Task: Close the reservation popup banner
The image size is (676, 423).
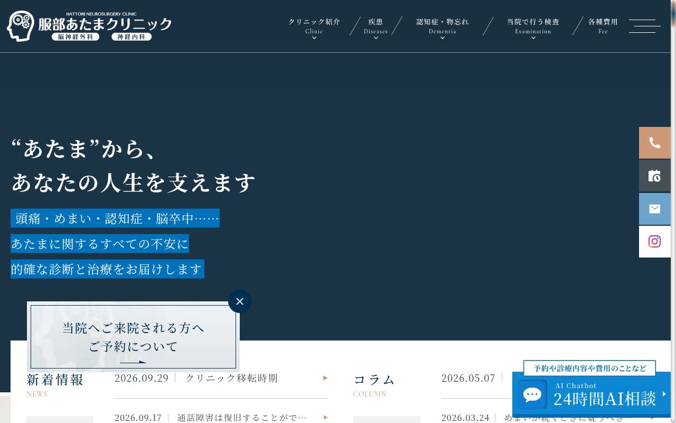Action: (x=240, y=301)
